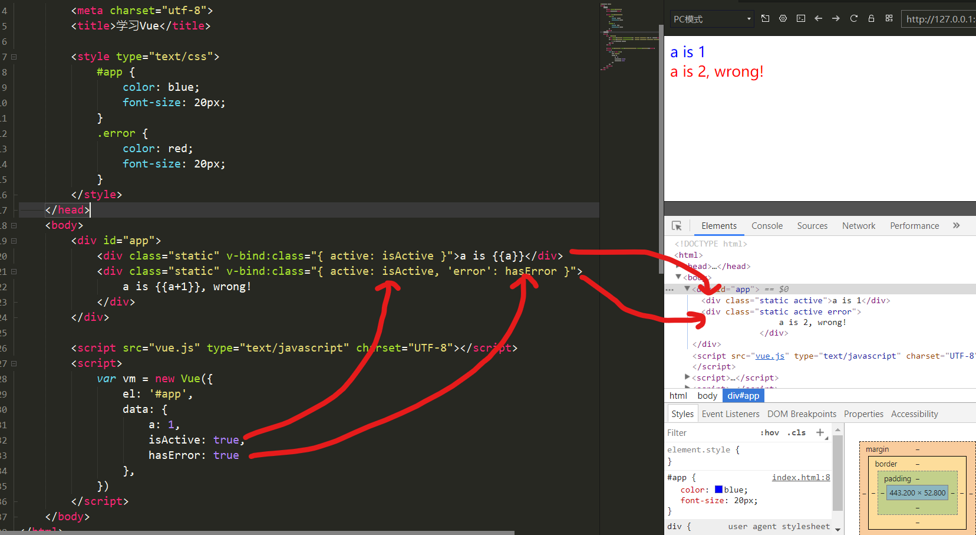976x535 pixels.
Task: Fold the style block in code editor
Action: pos(14,57)
